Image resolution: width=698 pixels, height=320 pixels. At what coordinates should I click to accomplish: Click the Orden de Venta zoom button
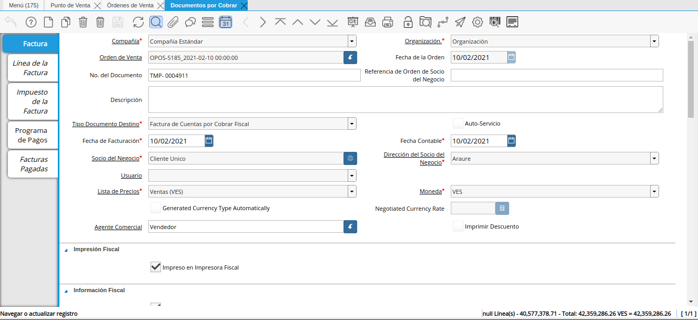[x=350, y=58]
